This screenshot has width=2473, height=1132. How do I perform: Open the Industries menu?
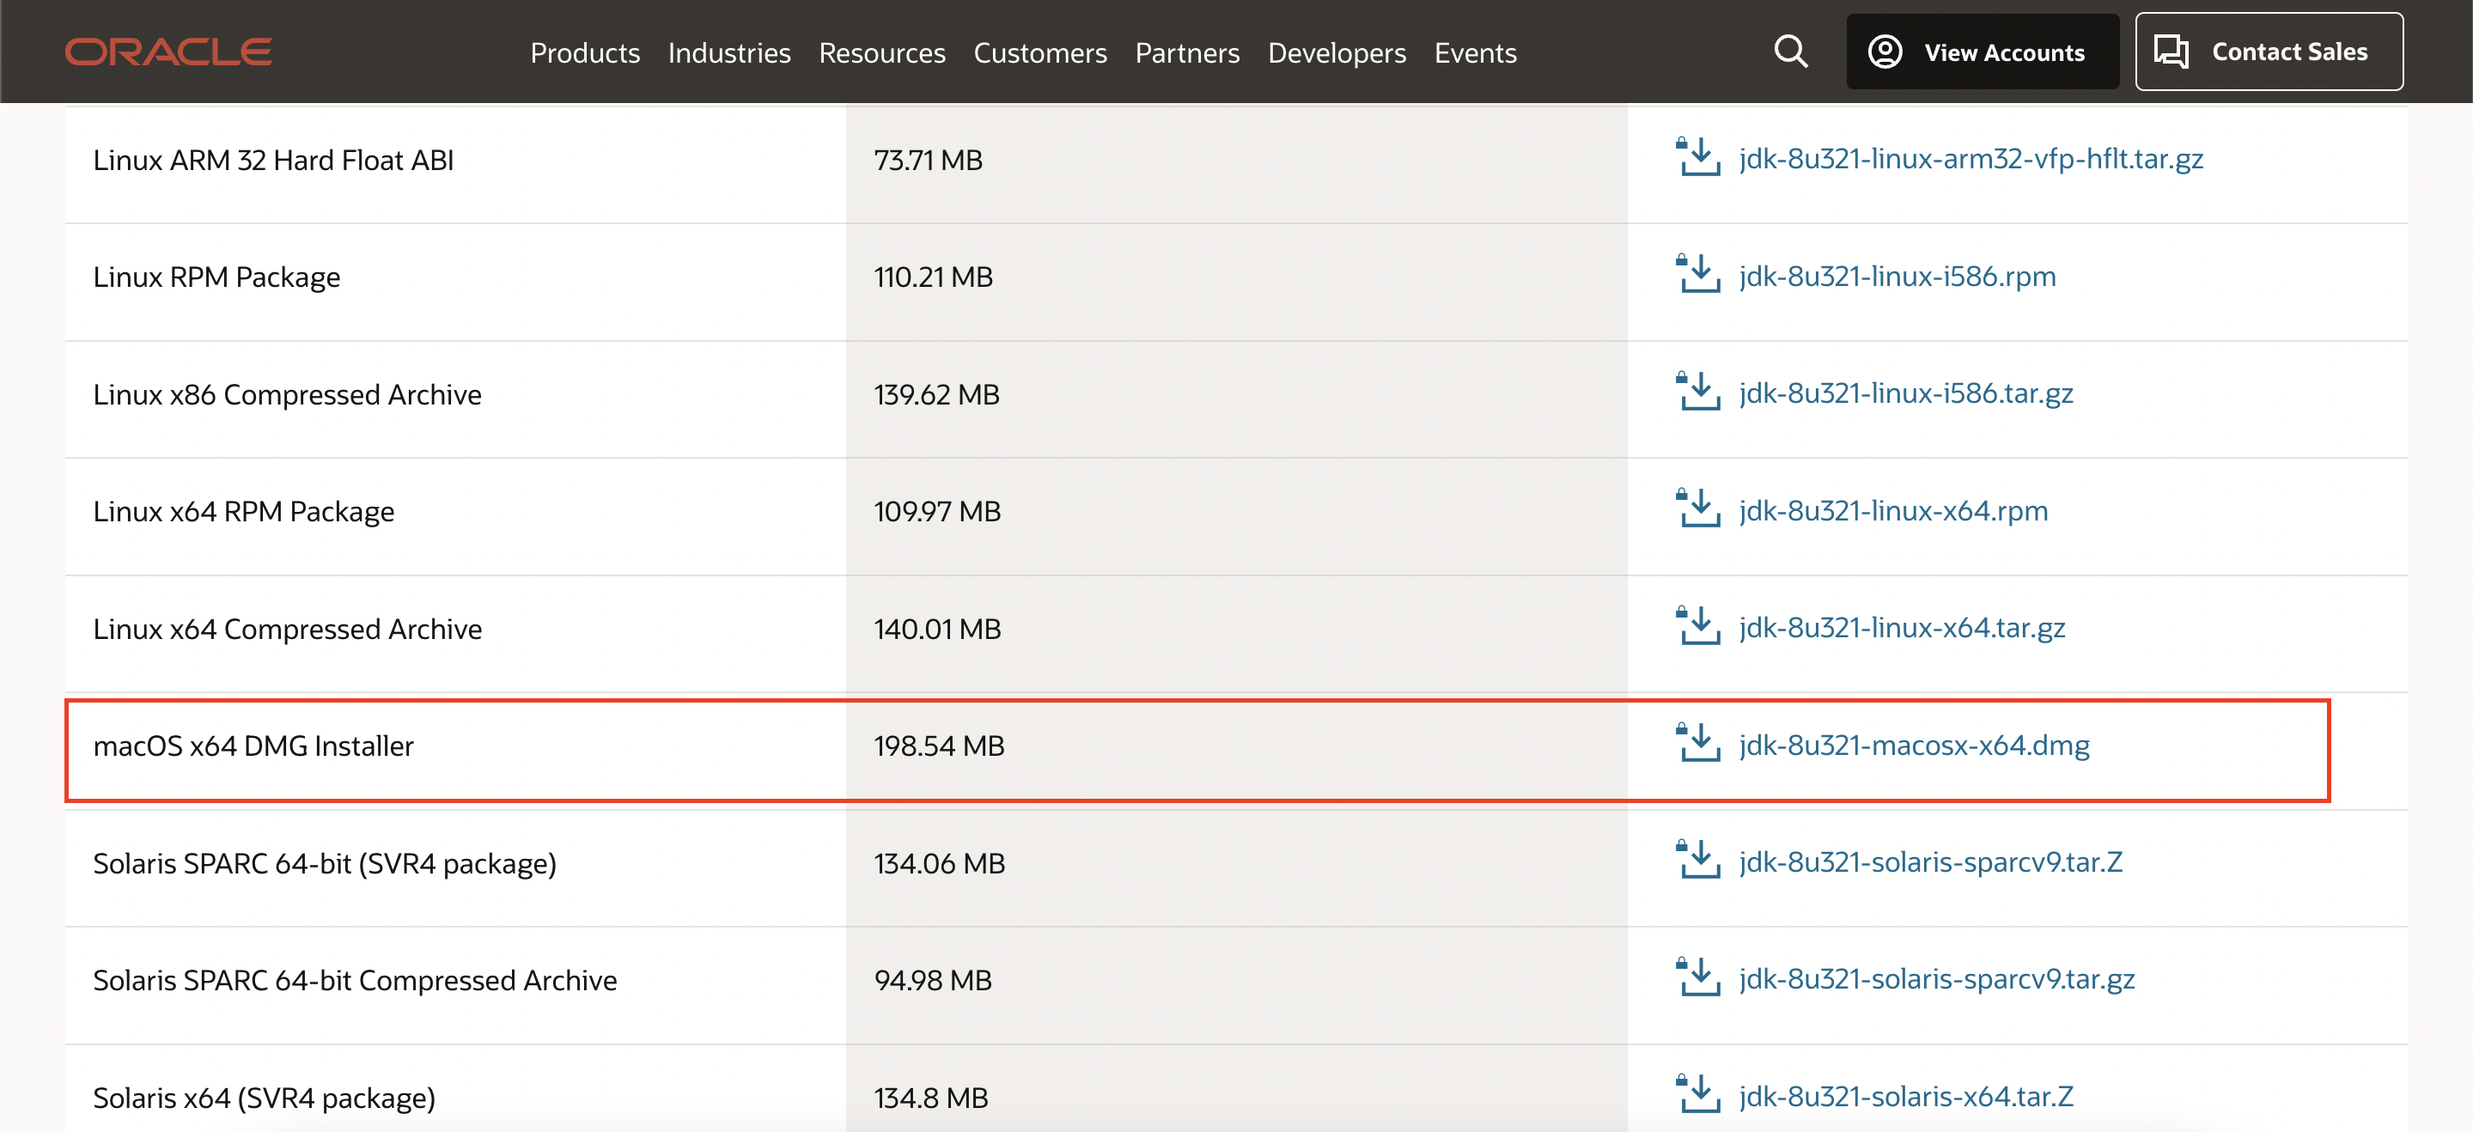tap(728, 52)
